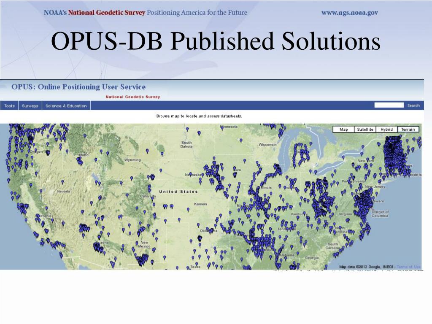
Task: Open the Science & Education menu
Action: (66, 106)
